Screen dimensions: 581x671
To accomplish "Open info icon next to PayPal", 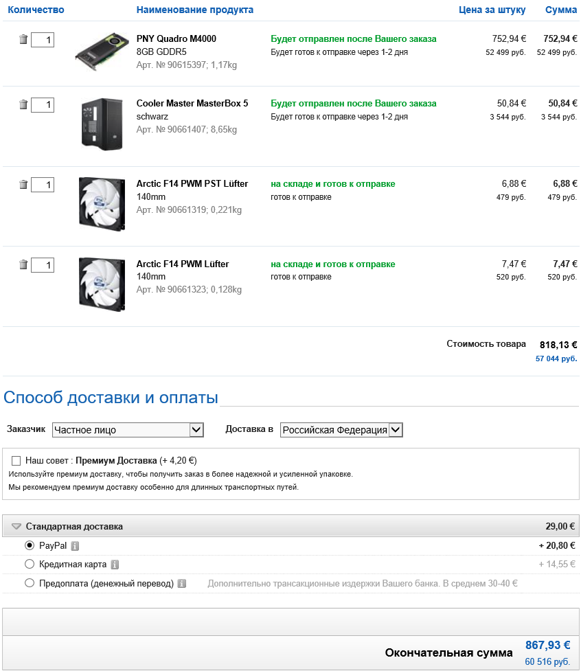I will [75, 546].
